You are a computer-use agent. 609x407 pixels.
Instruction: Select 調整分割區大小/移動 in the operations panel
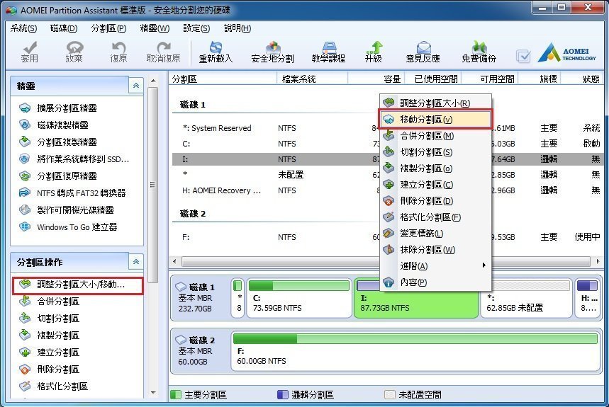[x=78, y=285]
